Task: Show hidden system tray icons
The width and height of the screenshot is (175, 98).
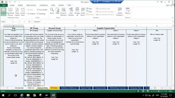Action: click(143, 95)
